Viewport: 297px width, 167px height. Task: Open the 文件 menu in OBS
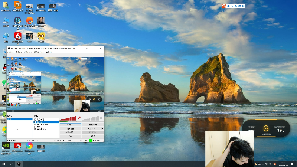click(10, 52)
